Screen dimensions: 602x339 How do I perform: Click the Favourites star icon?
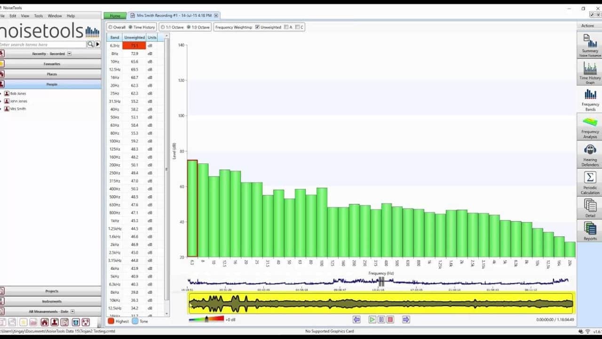[2, 64]
